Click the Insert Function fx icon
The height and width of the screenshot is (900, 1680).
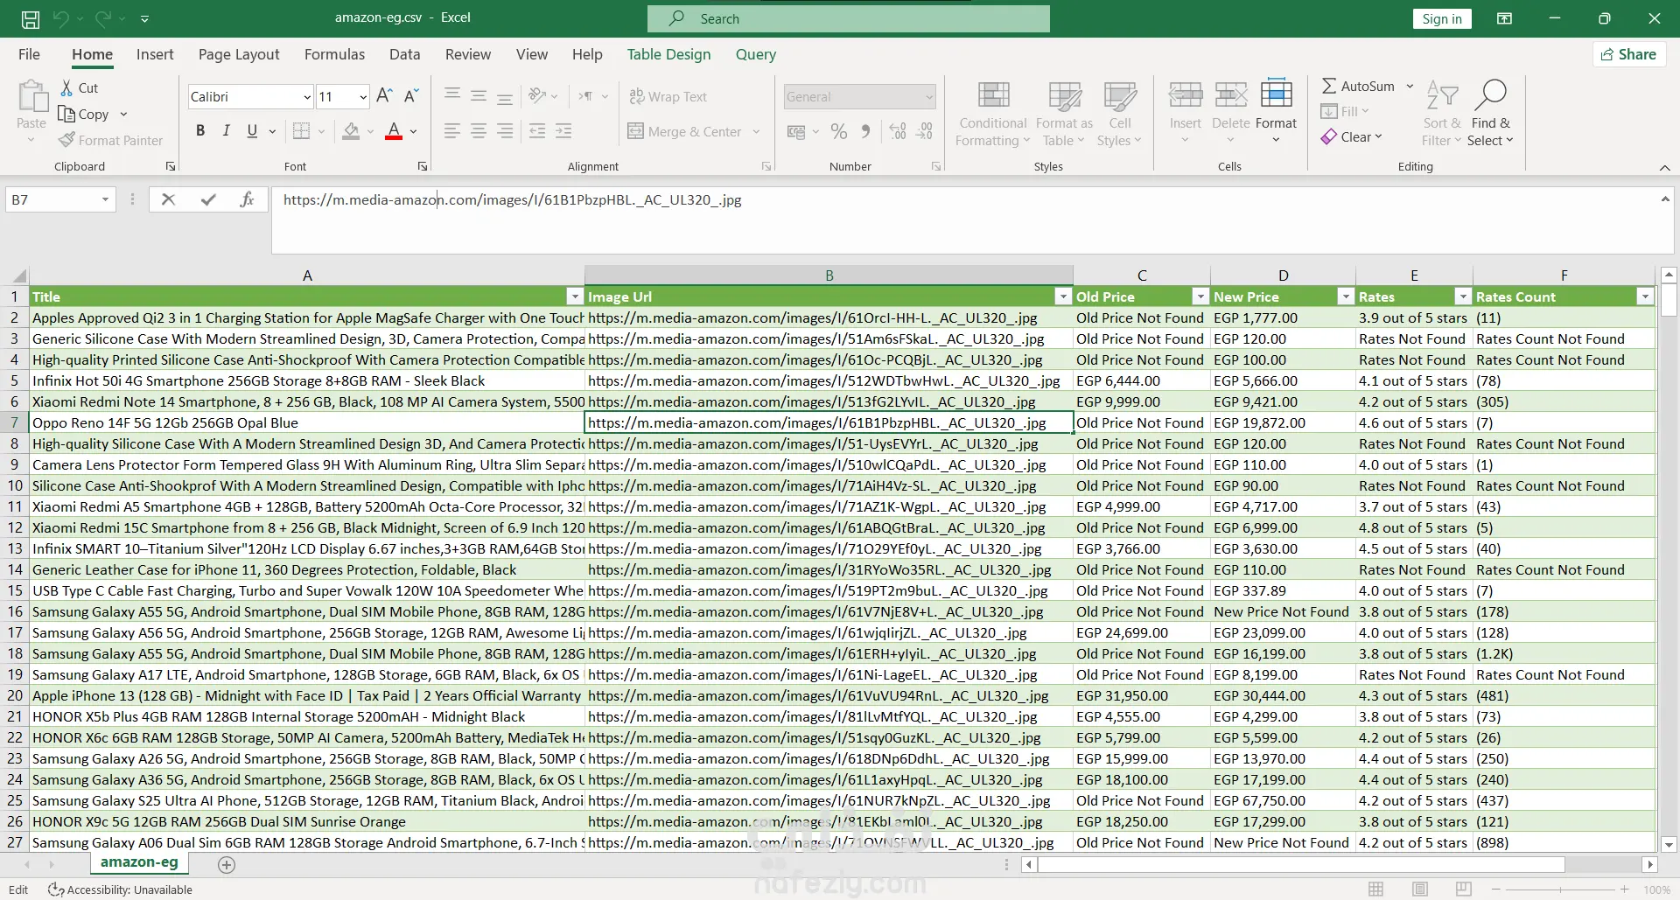click(x=247, y=199)
